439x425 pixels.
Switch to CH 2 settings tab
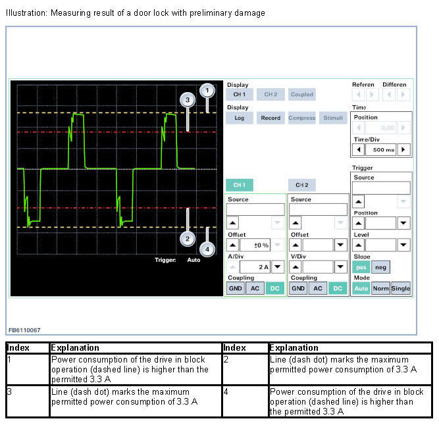[302, 185]
